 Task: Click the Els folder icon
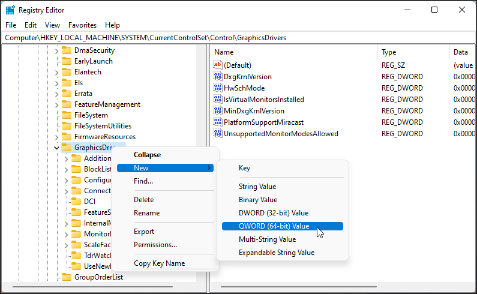[x=67, y=83]
